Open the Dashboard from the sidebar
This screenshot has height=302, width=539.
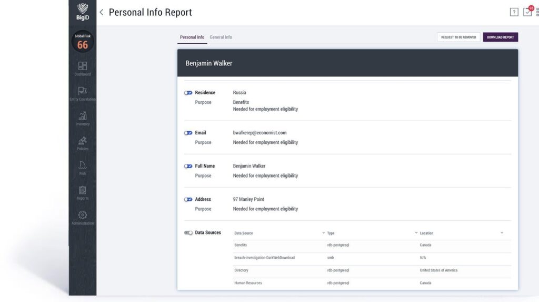point(83,66)
